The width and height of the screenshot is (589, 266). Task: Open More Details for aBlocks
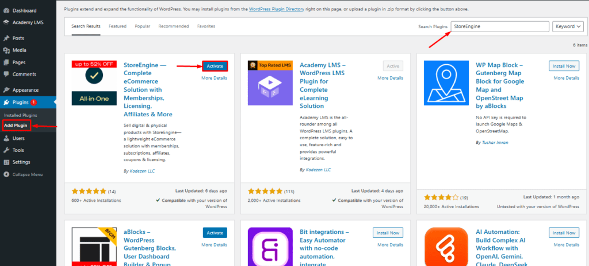click(214, 245)
